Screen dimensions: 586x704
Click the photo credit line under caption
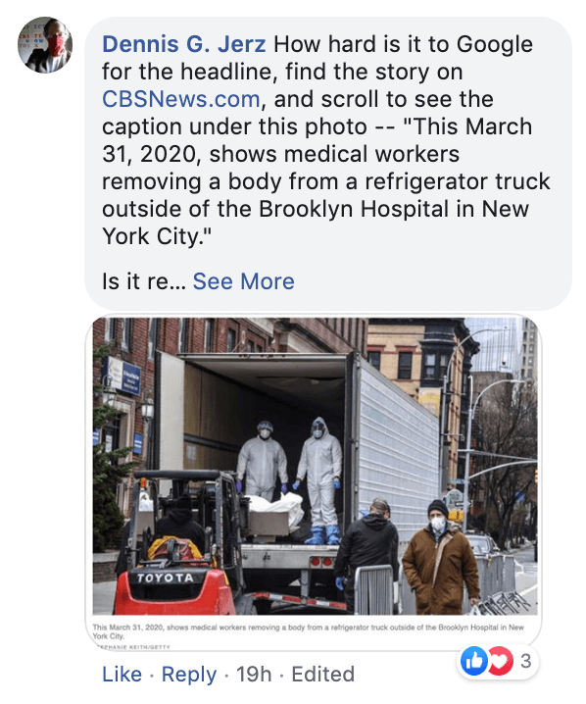(131, 646)
